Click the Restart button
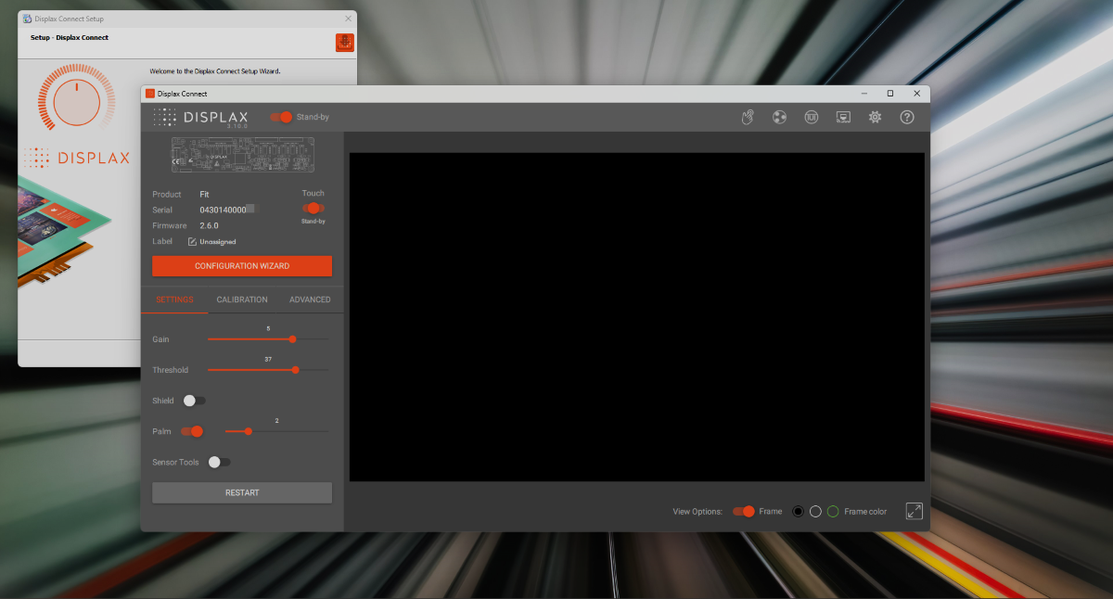This screenshot has width=1113, height=599. click(x=242, y=492)
